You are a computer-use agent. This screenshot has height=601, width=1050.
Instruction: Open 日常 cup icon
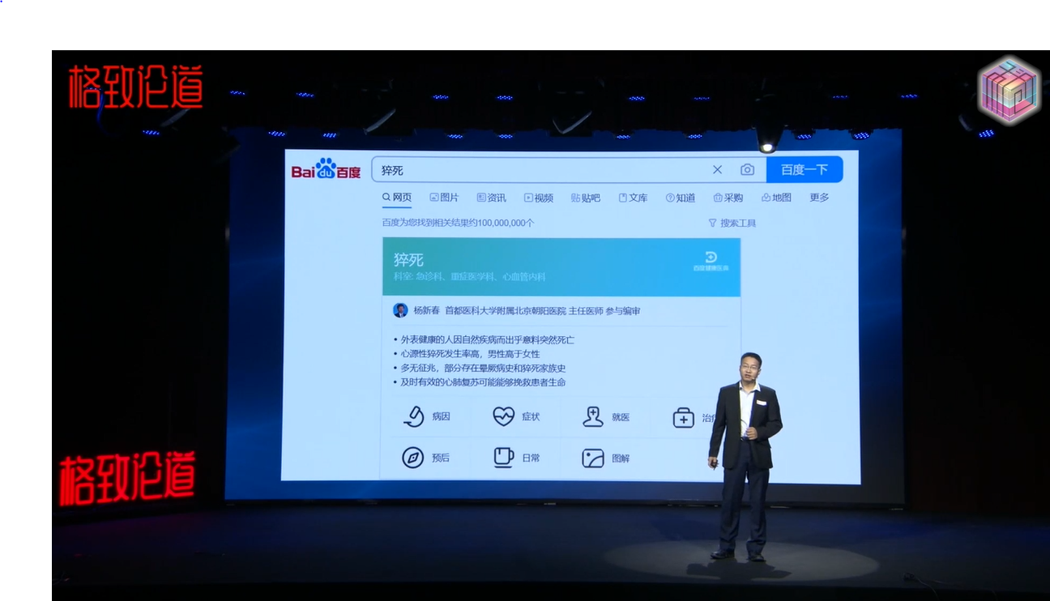click(x=503, y=458)
